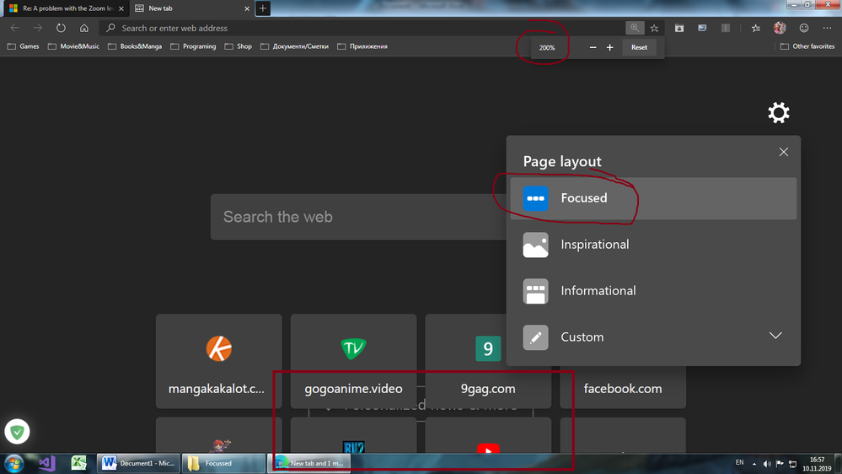The image size is (842, 474).
Task: Launch Excel from the taskbar
Action: point(79,463)
